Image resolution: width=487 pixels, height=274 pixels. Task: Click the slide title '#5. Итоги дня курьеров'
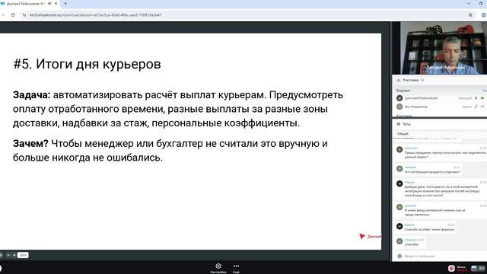[87, 64]
